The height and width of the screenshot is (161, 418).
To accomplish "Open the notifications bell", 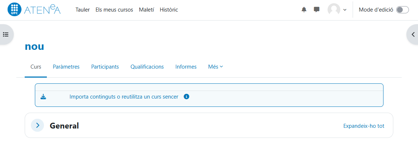I will tap(304, 10).
